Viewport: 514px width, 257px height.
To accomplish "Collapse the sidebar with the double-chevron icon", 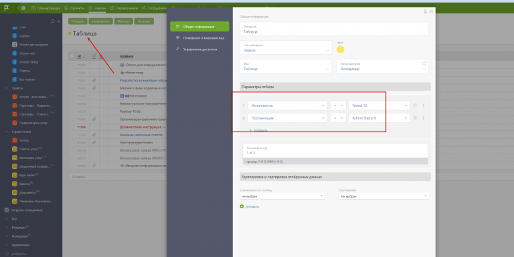I will (59, 21).
